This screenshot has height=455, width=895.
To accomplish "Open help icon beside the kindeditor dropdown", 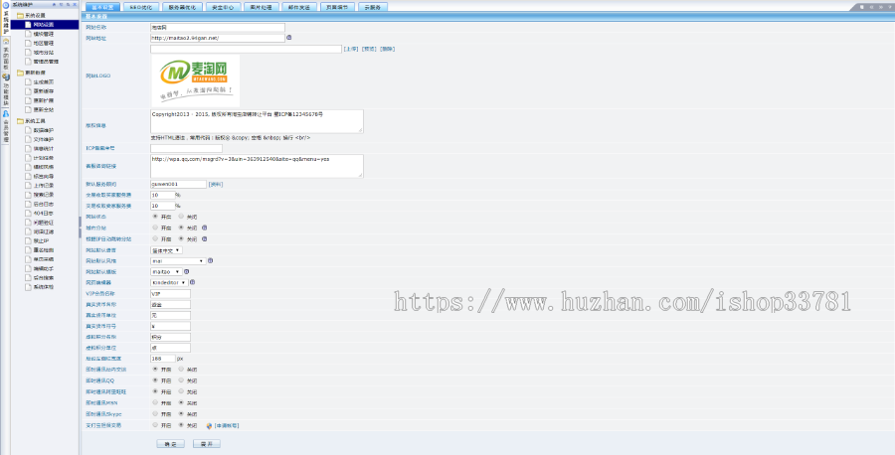I will click(x=192, y=282).
